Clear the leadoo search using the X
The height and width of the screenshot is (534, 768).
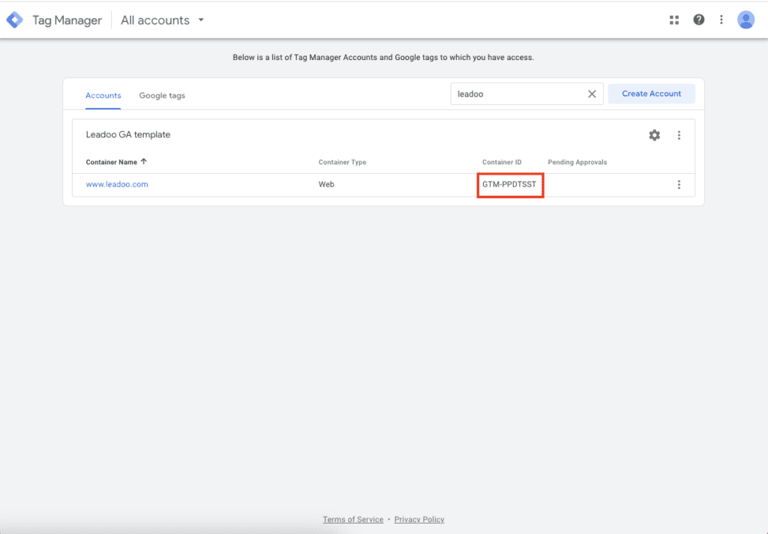pyautogui.click(x=592, y=93)
